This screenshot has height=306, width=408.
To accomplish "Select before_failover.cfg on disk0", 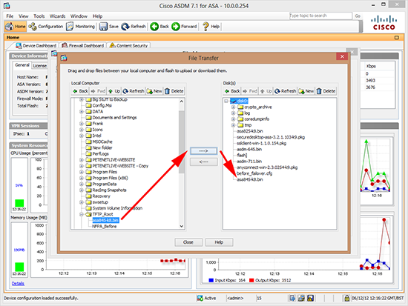I will point(254,173).
